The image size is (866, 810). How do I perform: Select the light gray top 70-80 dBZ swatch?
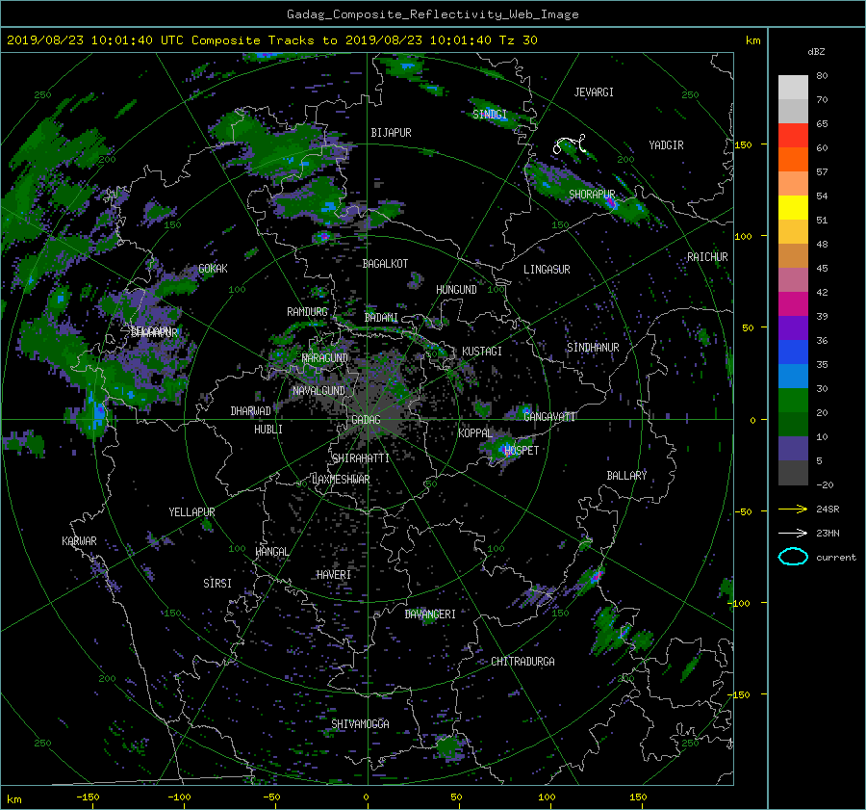coord(793,88)
